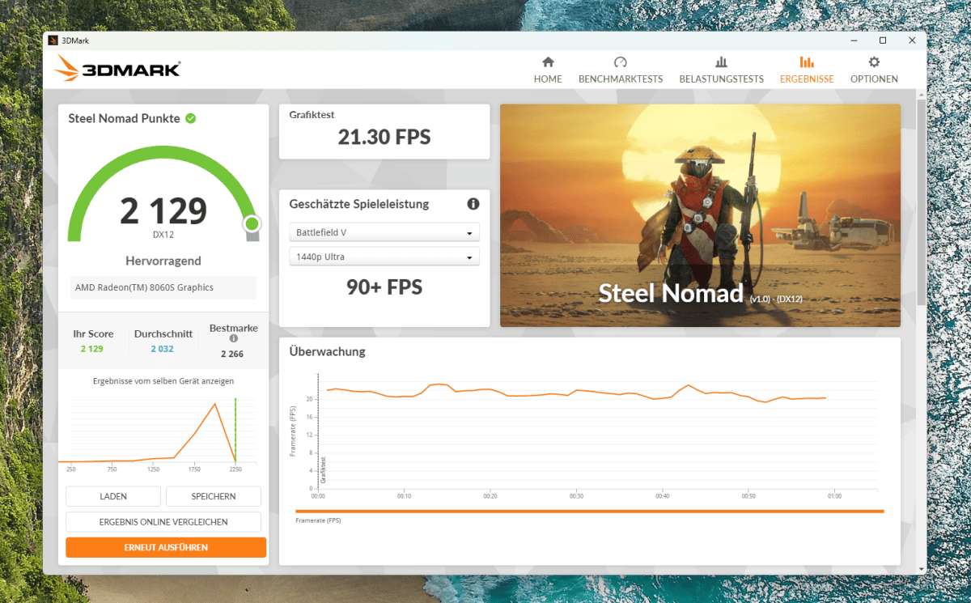Image resolution: width=971 pixels, height=603 pixels.
Task: Select the ERGEBNISSE tab
Action: coord(807,70)
